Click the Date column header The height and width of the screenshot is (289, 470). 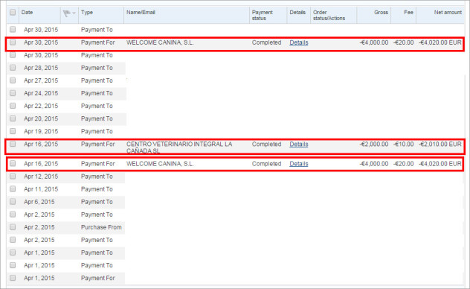pyautogui.click(x=27, y=13)
